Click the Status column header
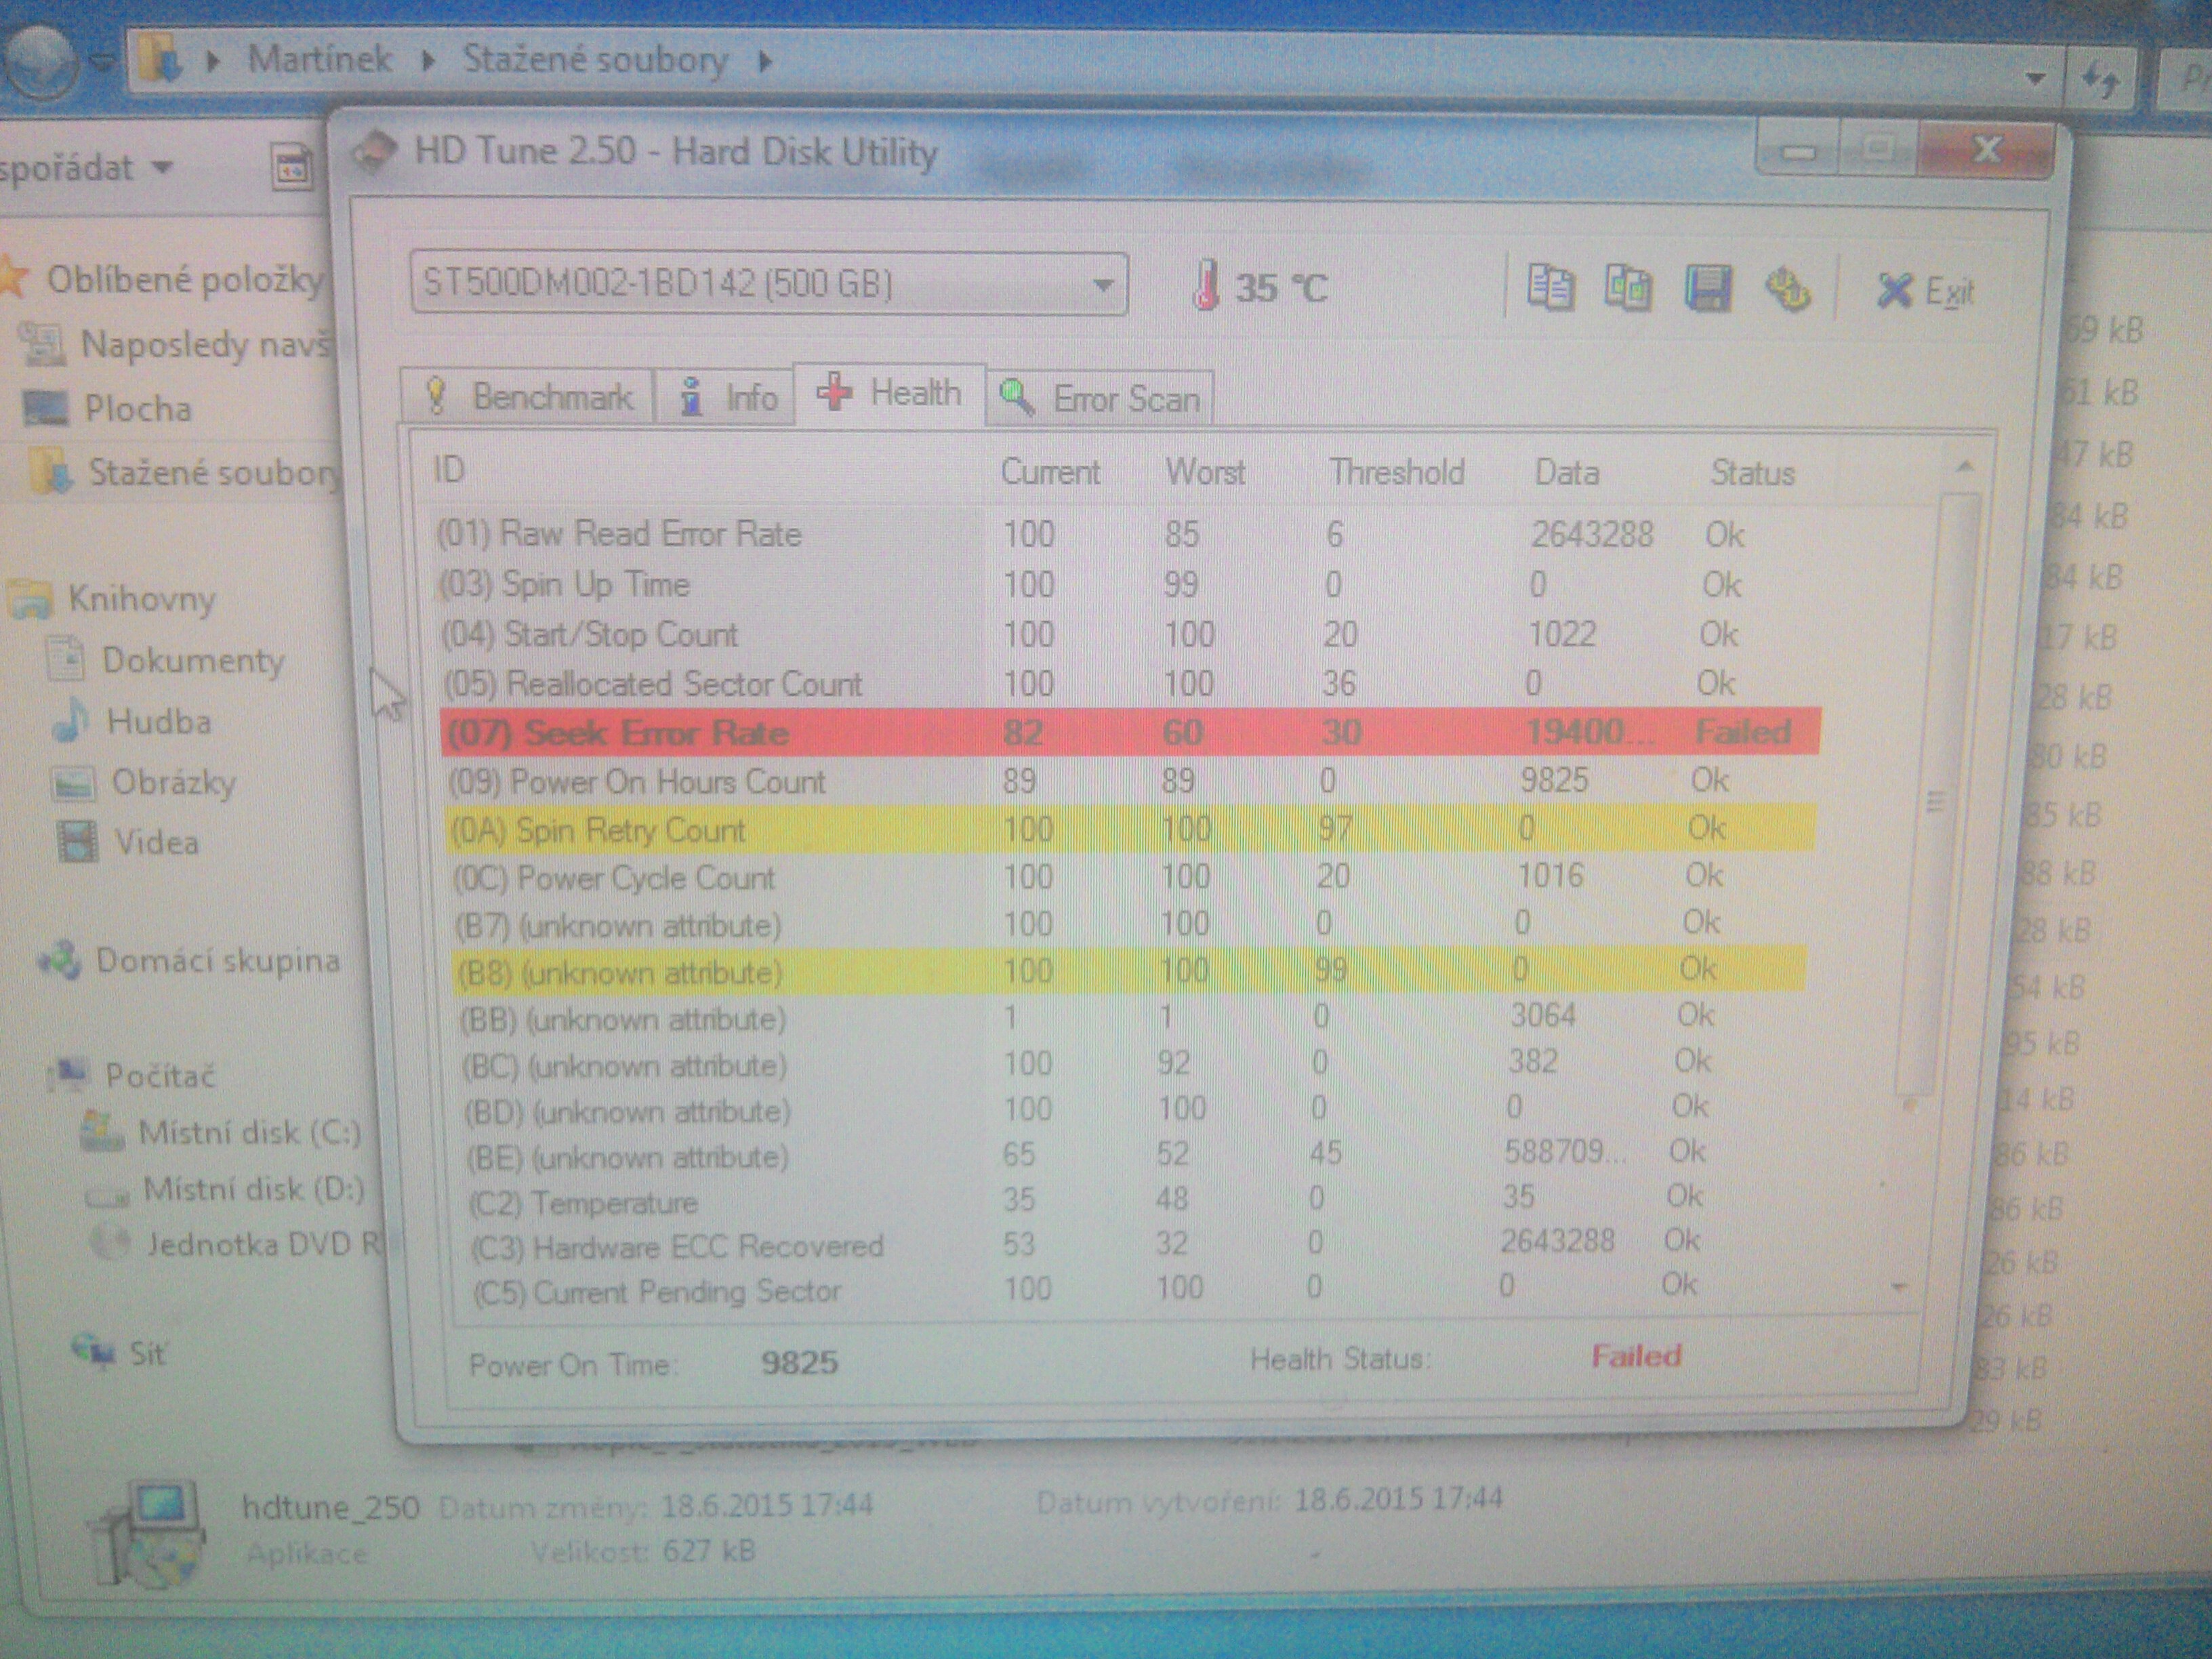The width and height of the screenshot is (2212, 1659). (1752, 473)
